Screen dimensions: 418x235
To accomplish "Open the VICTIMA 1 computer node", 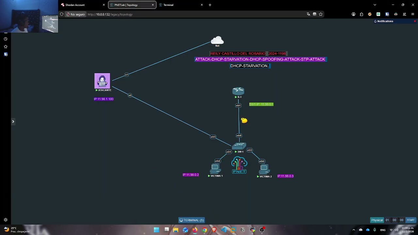I will point(215,168).
